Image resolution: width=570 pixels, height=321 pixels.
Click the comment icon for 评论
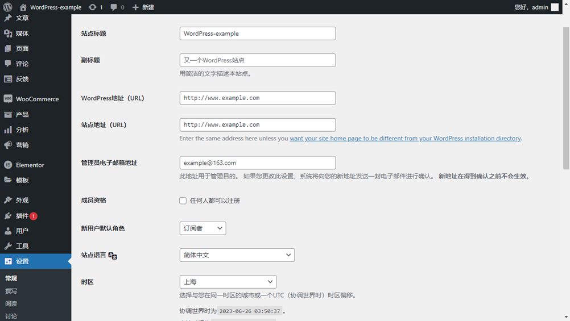7,64
